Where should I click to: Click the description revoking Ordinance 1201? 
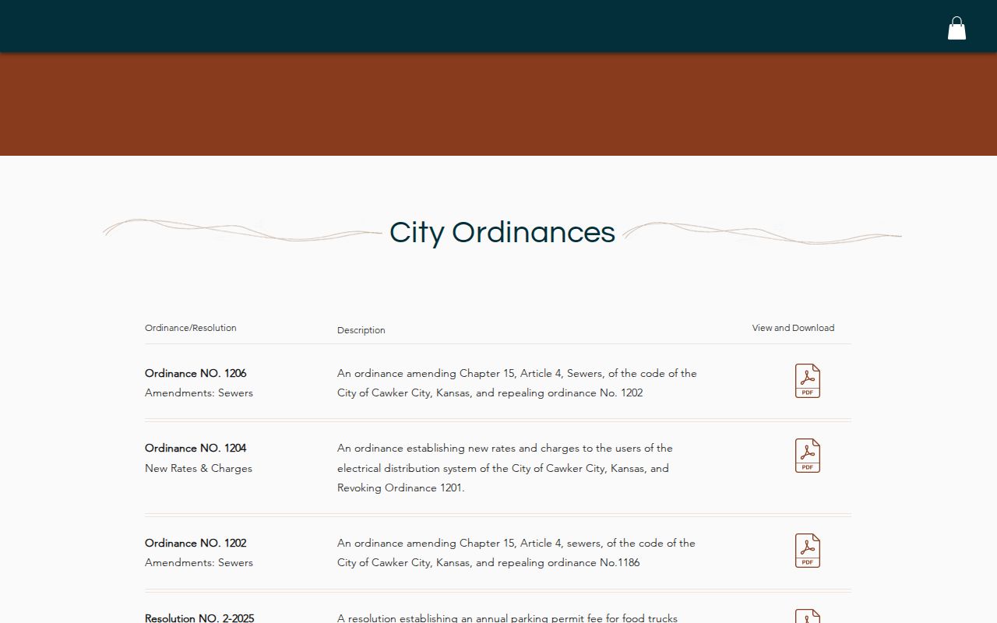505,468
